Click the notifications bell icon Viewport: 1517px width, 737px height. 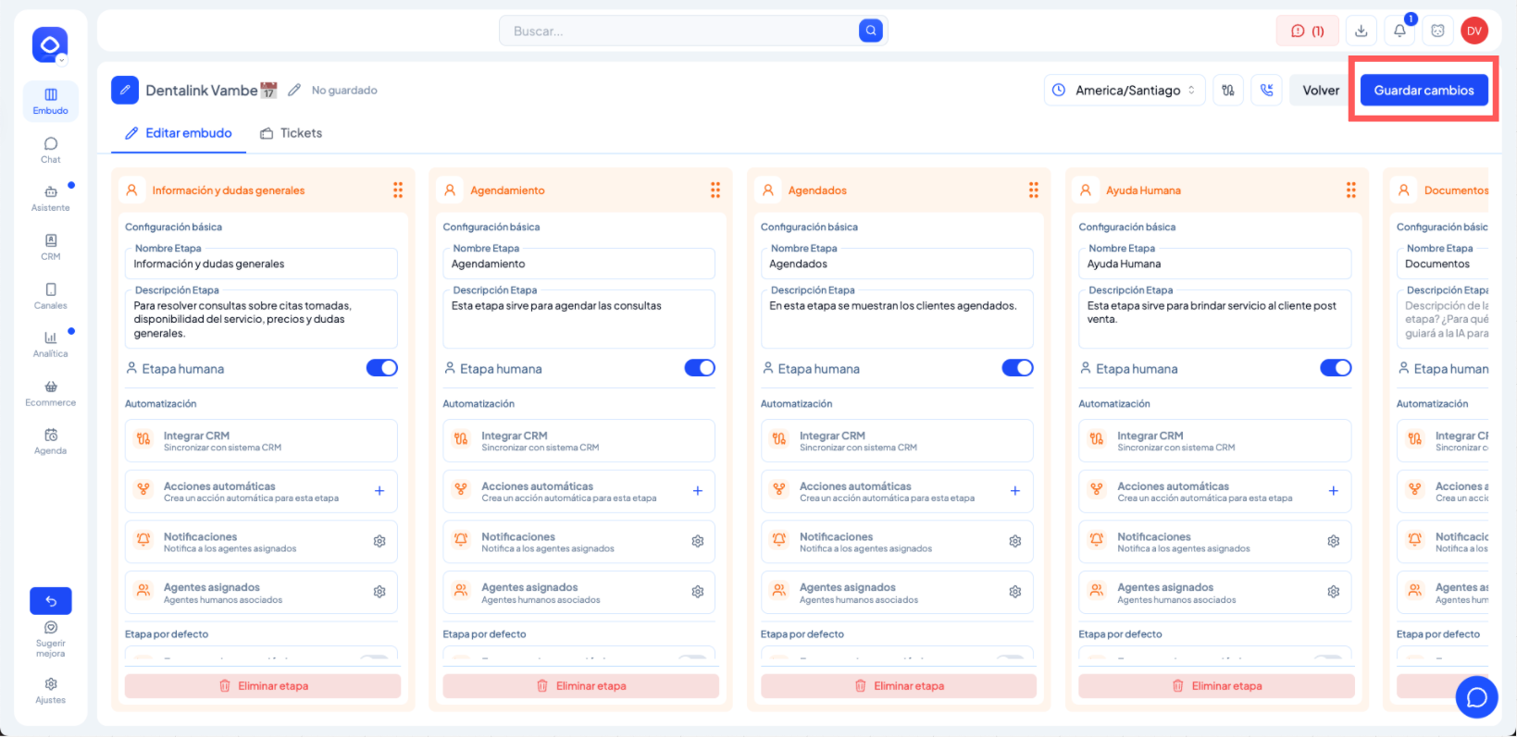click(1399, 31)
